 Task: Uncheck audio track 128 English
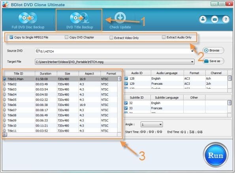click(x=126, y=78)
